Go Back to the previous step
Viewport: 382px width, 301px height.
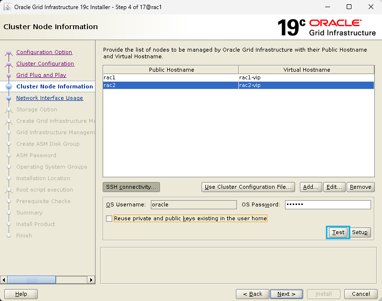(253, 294)
